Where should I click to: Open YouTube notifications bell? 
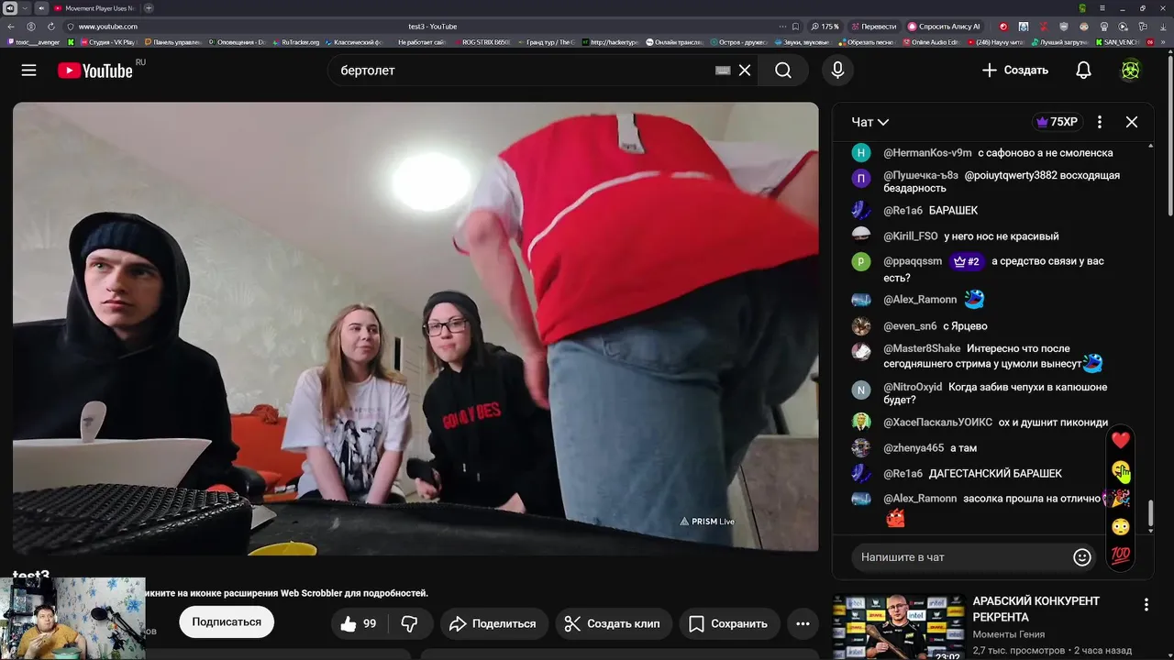pos(1083,71)
